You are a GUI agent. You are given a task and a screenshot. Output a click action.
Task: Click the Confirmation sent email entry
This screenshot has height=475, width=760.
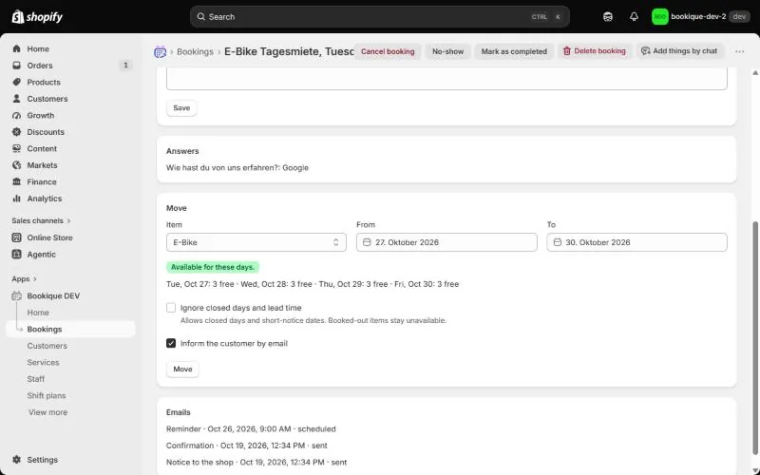pos(246,446)
